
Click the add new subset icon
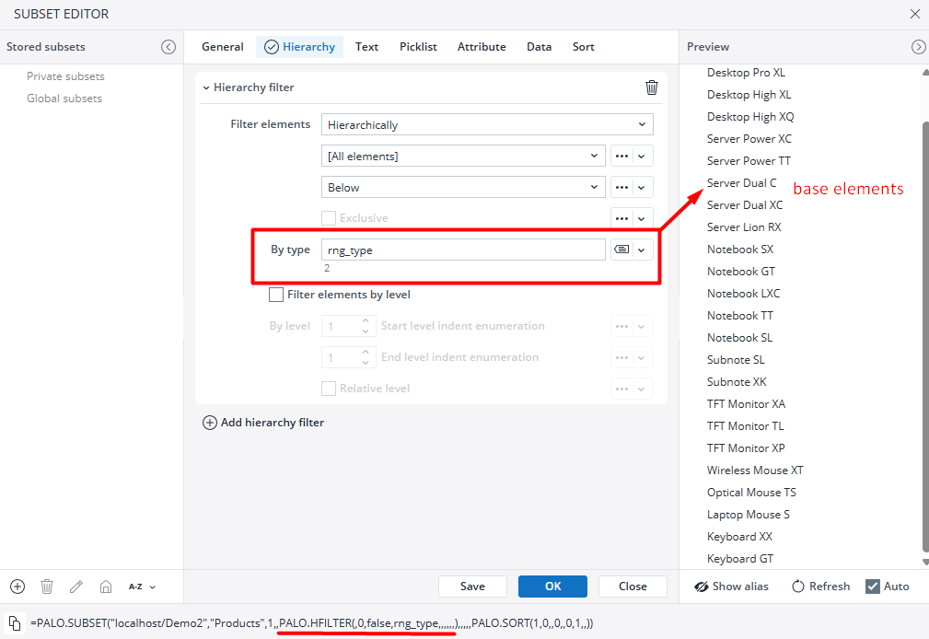[x=17, y=587]
